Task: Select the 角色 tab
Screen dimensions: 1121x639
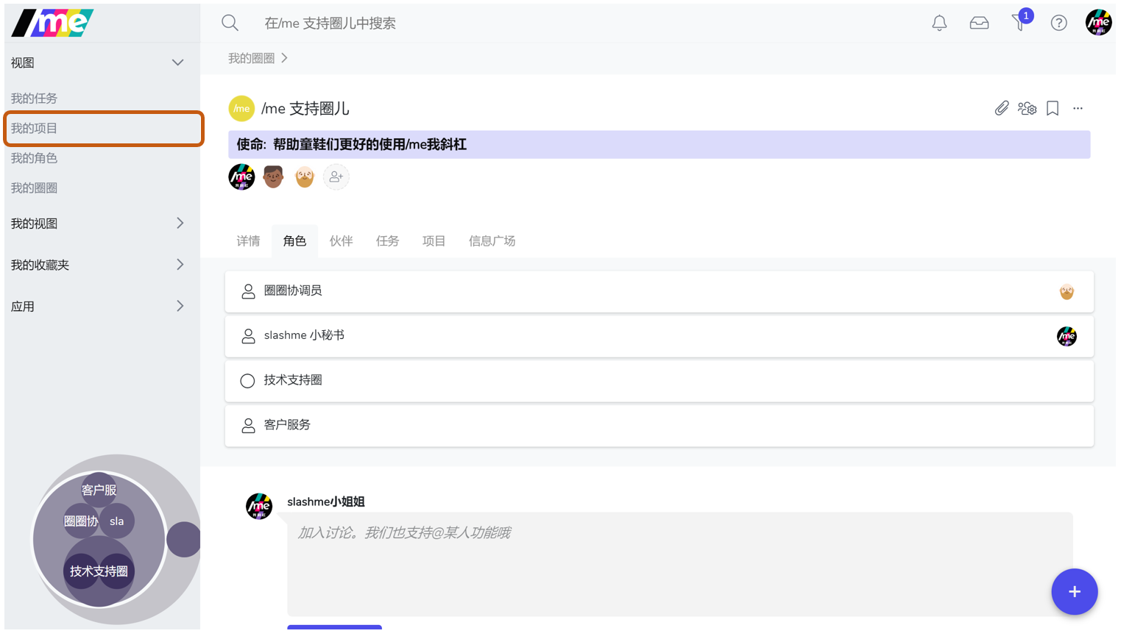Action: tap(294, 240)
